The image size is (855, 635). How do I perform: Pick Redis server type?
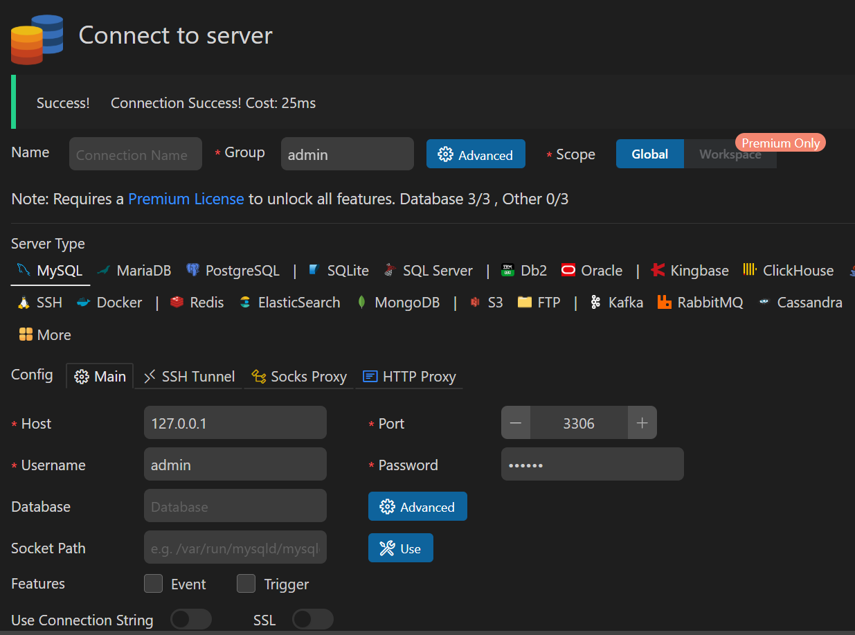coord(197,303)
